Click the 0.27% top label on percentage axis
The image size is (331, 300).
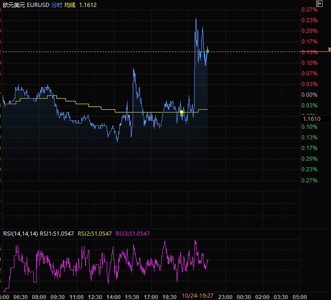point(309,10)
